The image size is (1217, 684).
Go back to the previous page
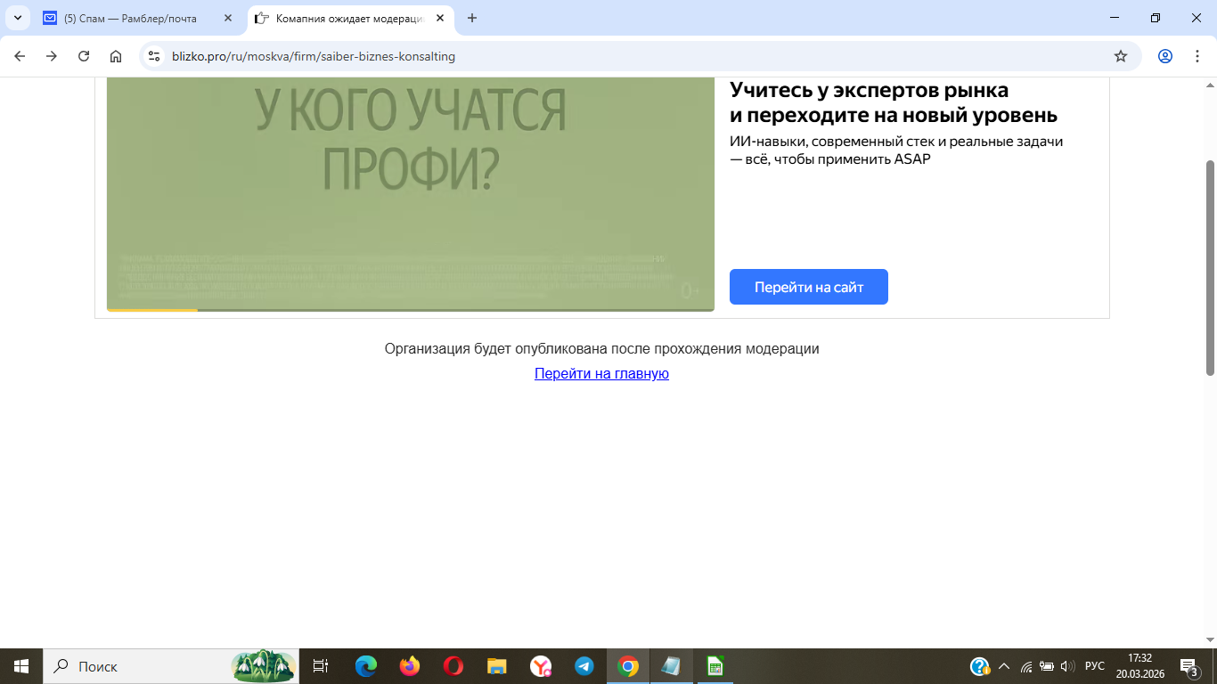(x=20, y=56)
